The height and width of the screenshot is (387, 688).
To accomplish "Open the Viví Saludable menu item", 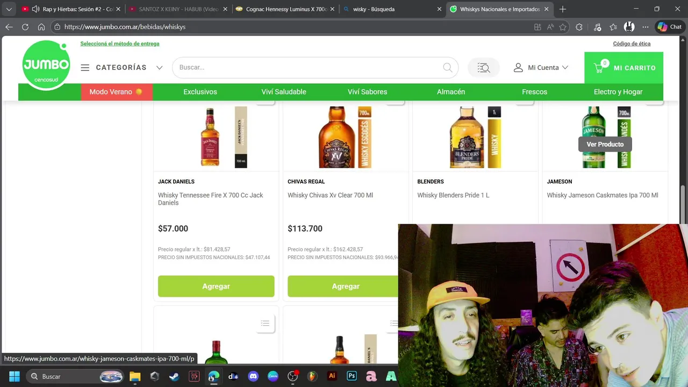I will (x=284, y=92).
